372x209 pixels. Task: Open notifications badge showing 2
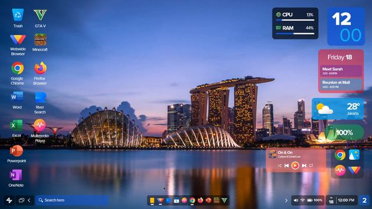point(364,200)
